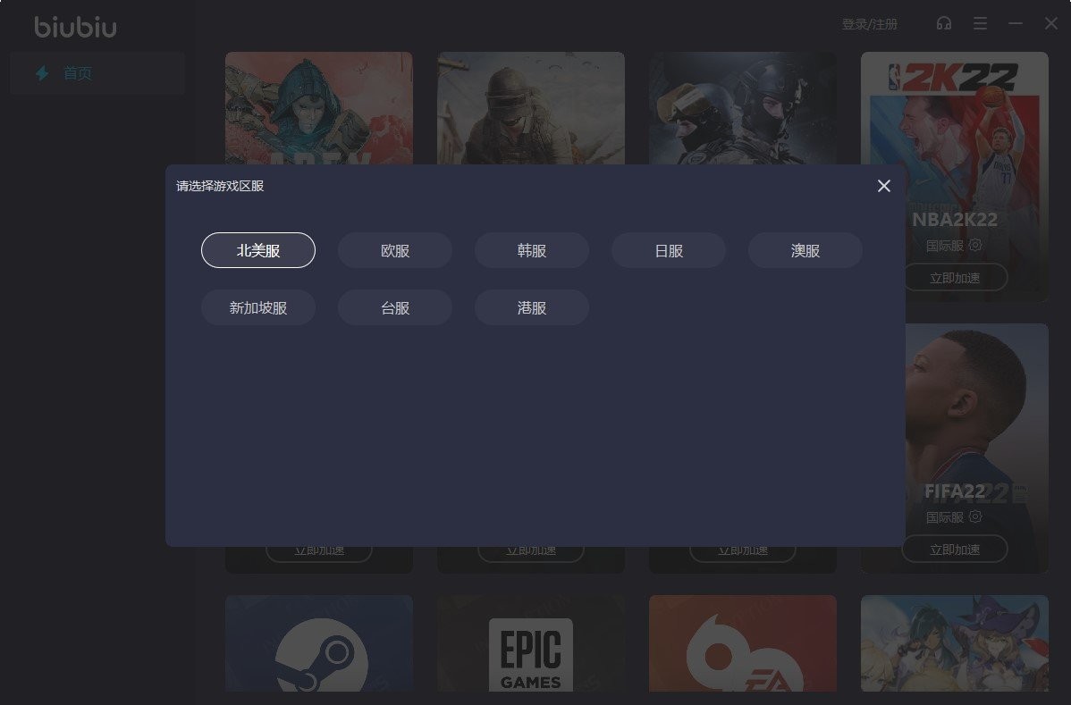Open the Steam platform card
Viewport: 1071px width, 705px height.
coord(319,642)
